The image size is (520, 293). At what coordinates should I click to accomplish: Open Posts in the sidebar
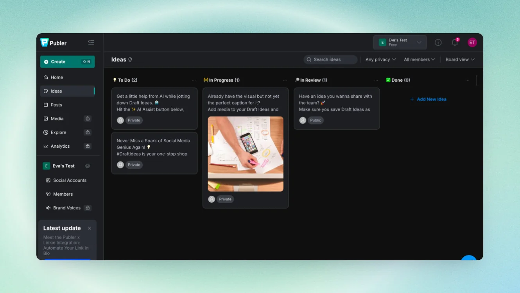(67, 105)
